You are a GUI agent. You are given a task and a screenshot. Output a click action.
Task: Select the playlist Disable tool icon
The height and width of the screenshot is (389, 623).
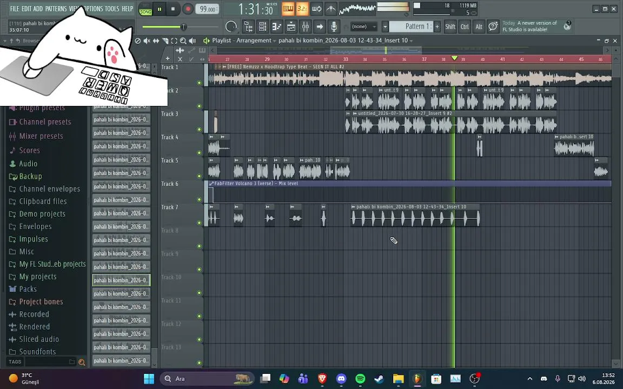138,41
